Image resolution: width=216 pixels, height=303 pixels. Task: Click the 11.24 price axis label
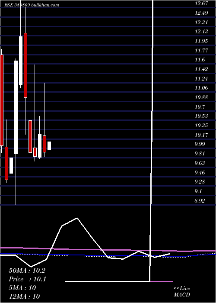pos(201,78)
